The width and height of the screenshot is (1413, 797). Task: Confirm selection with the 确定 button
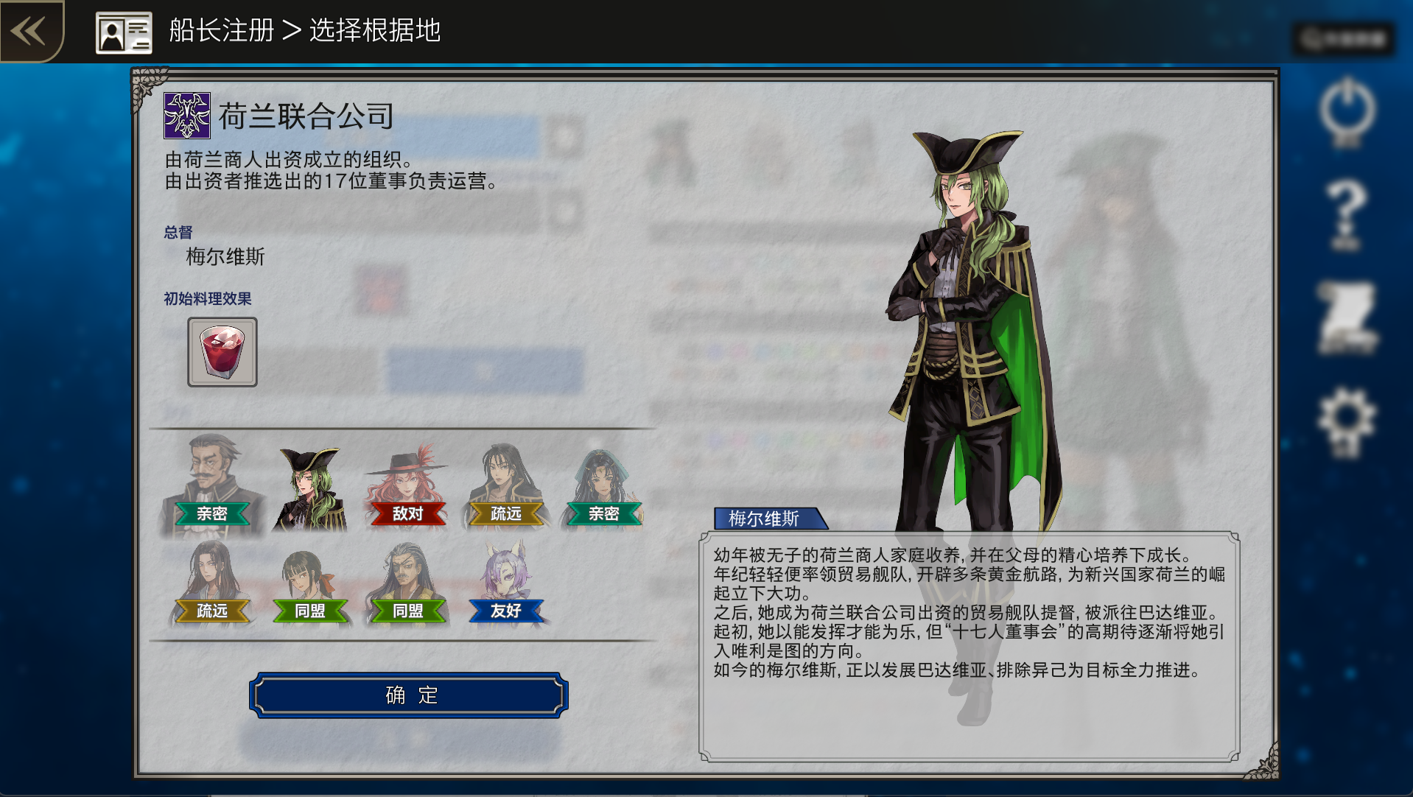pyautogui.click(x=409, y=695)
